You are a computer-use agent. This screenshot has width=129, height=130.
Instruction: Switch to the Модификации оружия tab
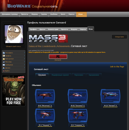tap(60, 75)
